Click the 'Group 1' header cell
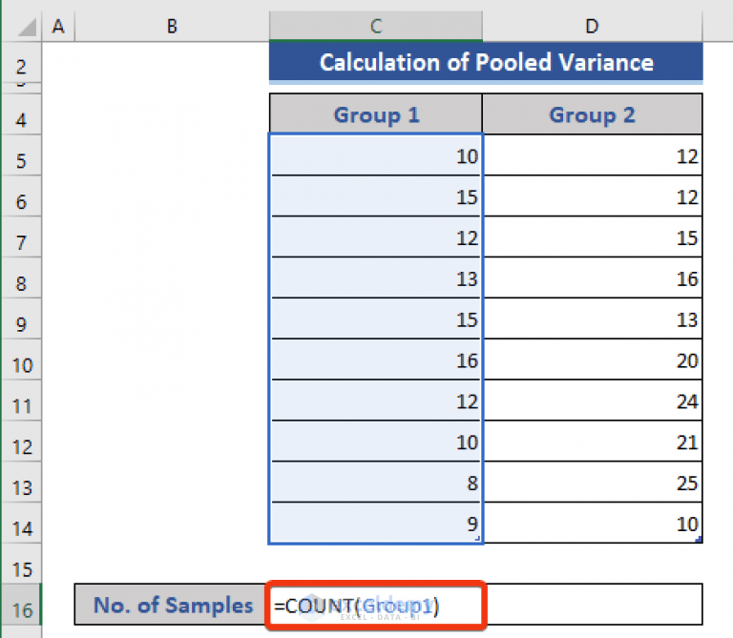This screenshot has height=638, width=733. [x=376, y=114]
